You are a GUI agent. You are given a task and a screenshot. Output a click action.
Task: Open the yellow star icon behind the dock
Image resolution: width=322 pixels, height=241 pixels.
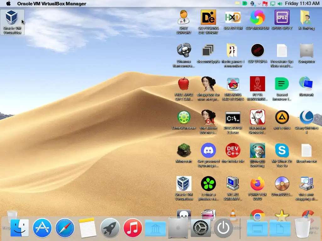pyautogui.click(x=282, y=215)
